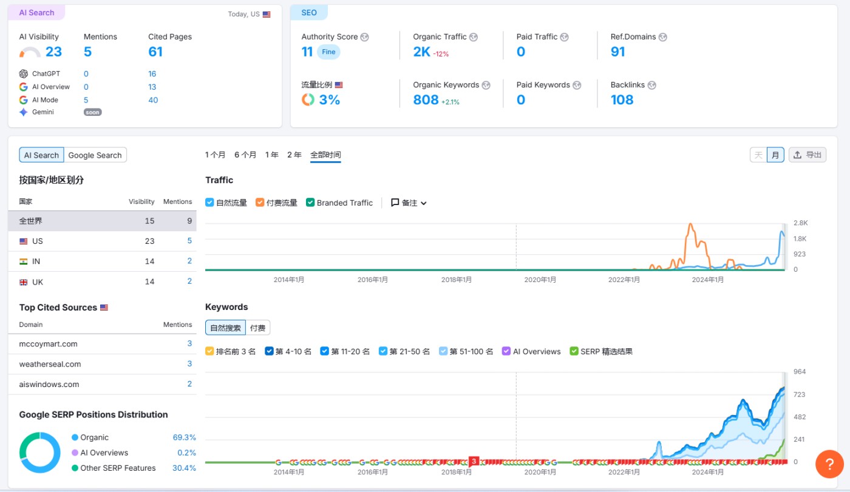This screenshot has width=850, height=492.
Task: Click the ChatGPT logo icon
Action: pos(24,74)
